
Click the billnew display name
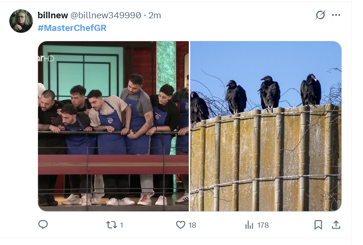53,15
